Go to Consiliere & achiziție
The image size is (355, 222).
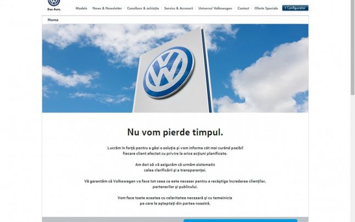tap(143, 8)
